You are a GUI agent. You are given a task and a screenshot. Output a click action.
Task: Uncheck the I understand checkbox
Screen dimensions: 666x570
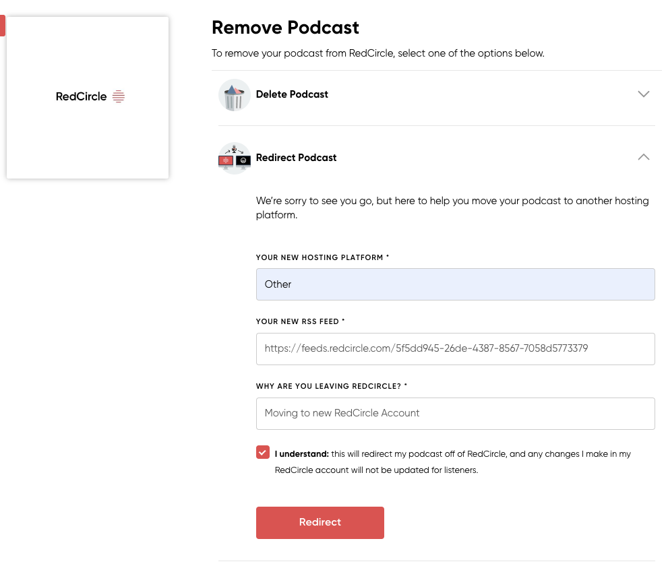coord(263,453)
